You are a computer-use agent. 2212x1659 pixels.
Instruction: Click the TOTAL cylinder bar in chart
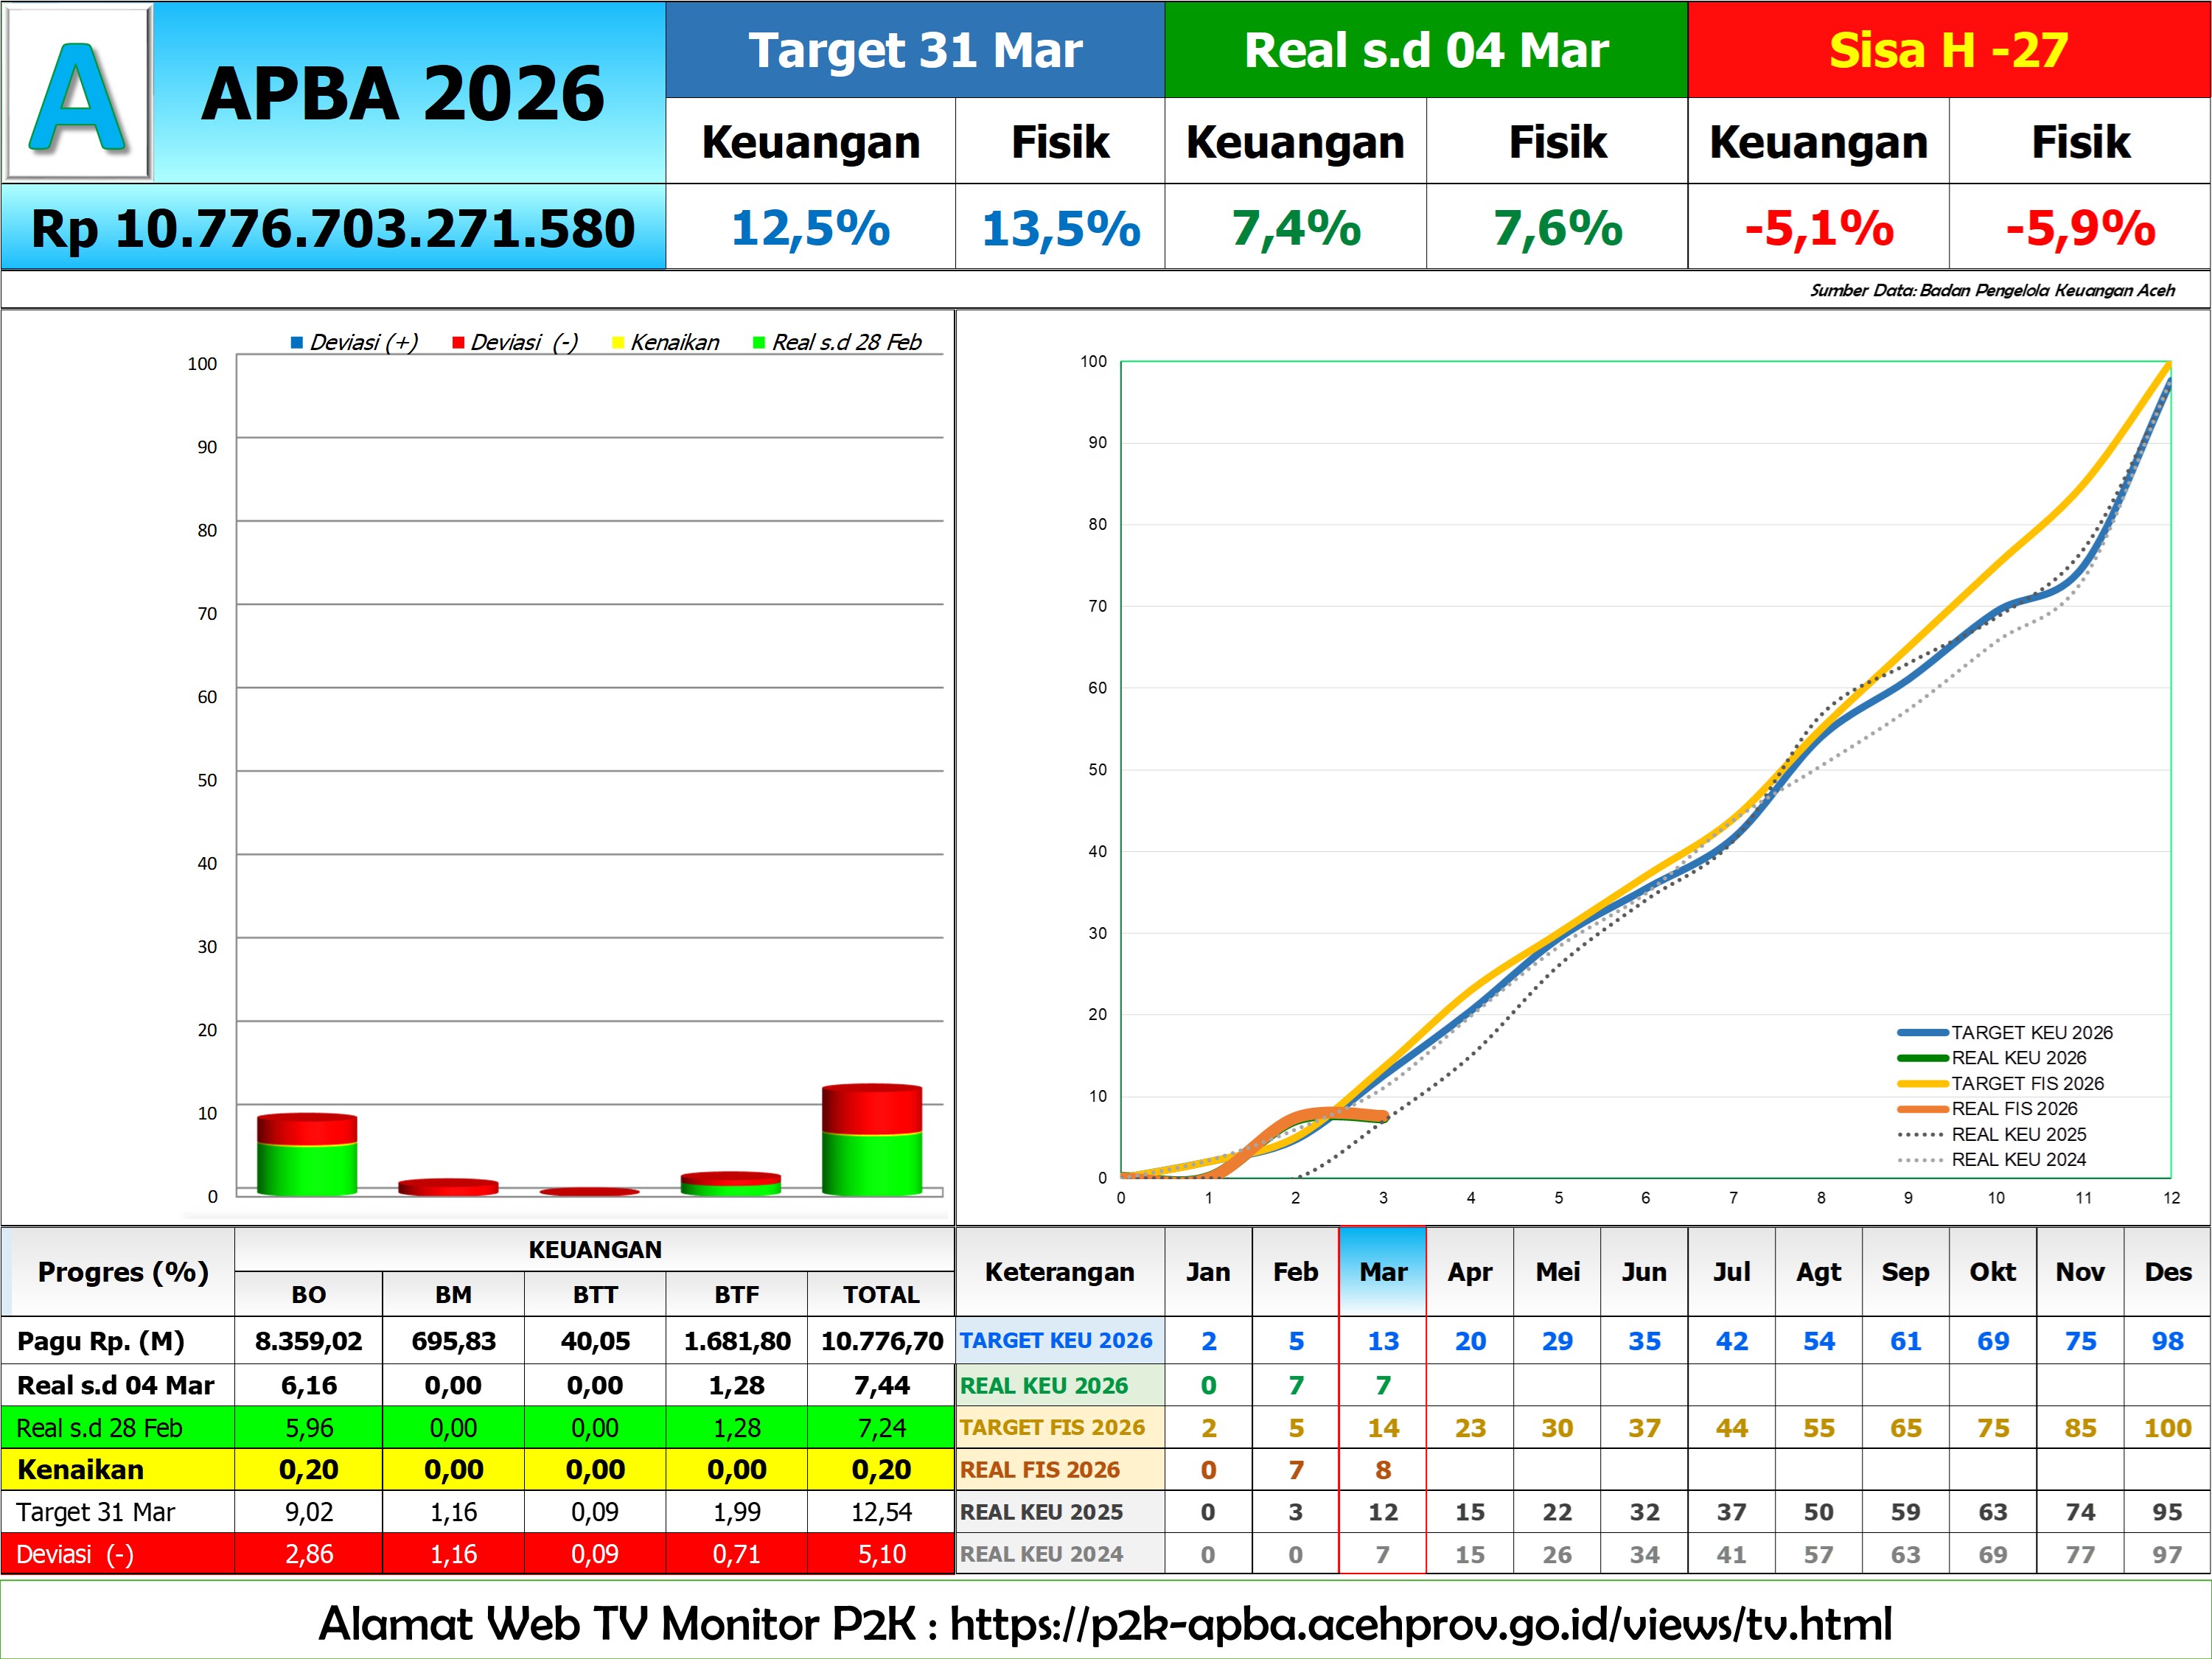pyautogui.click(x=871, y=1140)
